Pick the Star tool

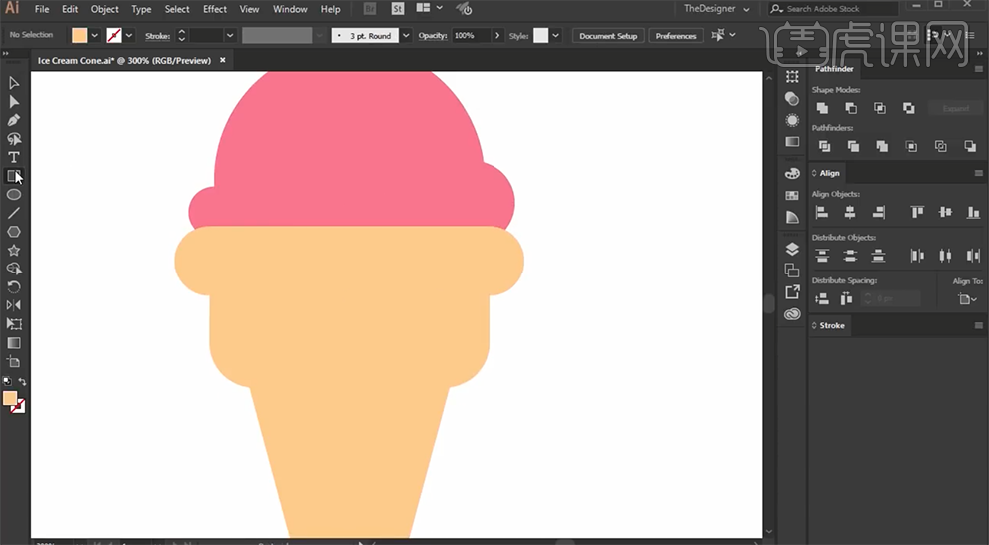(x=14, y=251)
